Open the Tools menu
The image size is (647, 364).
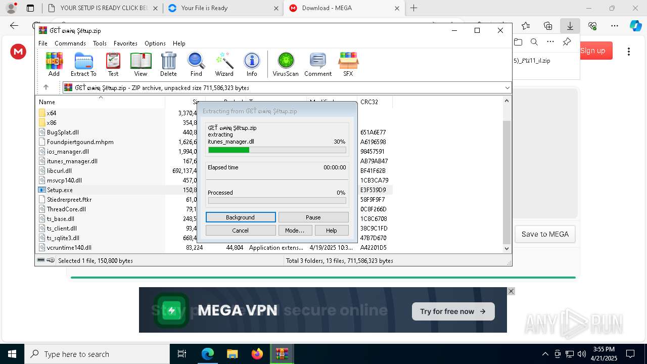coord(100,43)
